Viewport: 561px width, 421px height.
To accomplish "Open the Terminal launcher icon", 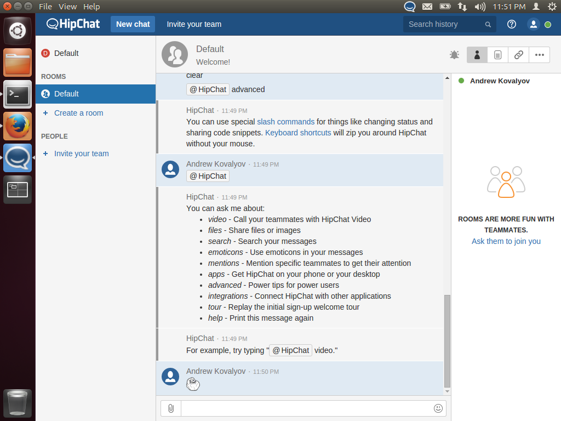I will [x=18, y=94].
